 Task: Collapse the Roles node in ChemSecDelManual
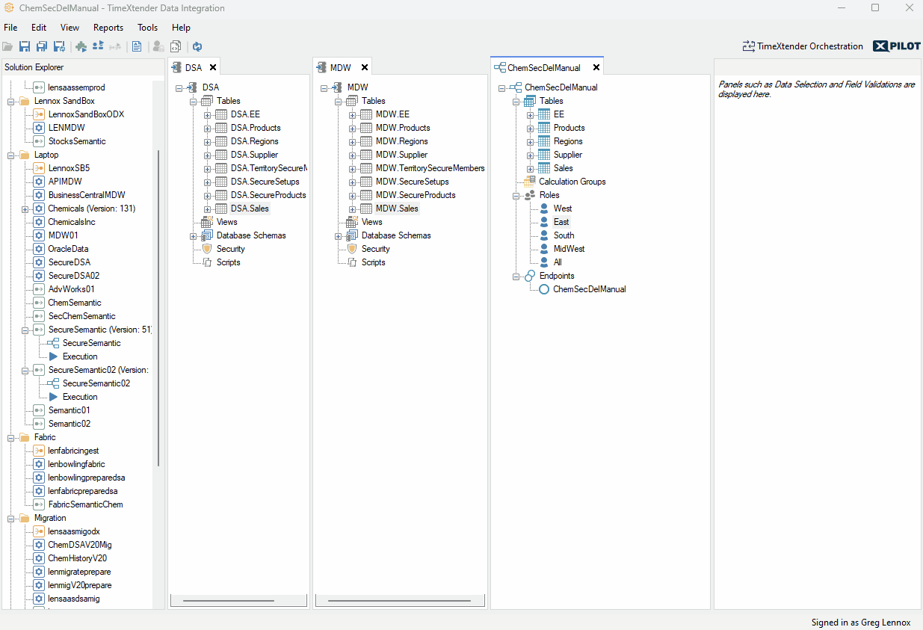pyautogui.click(x=516, y=196)
